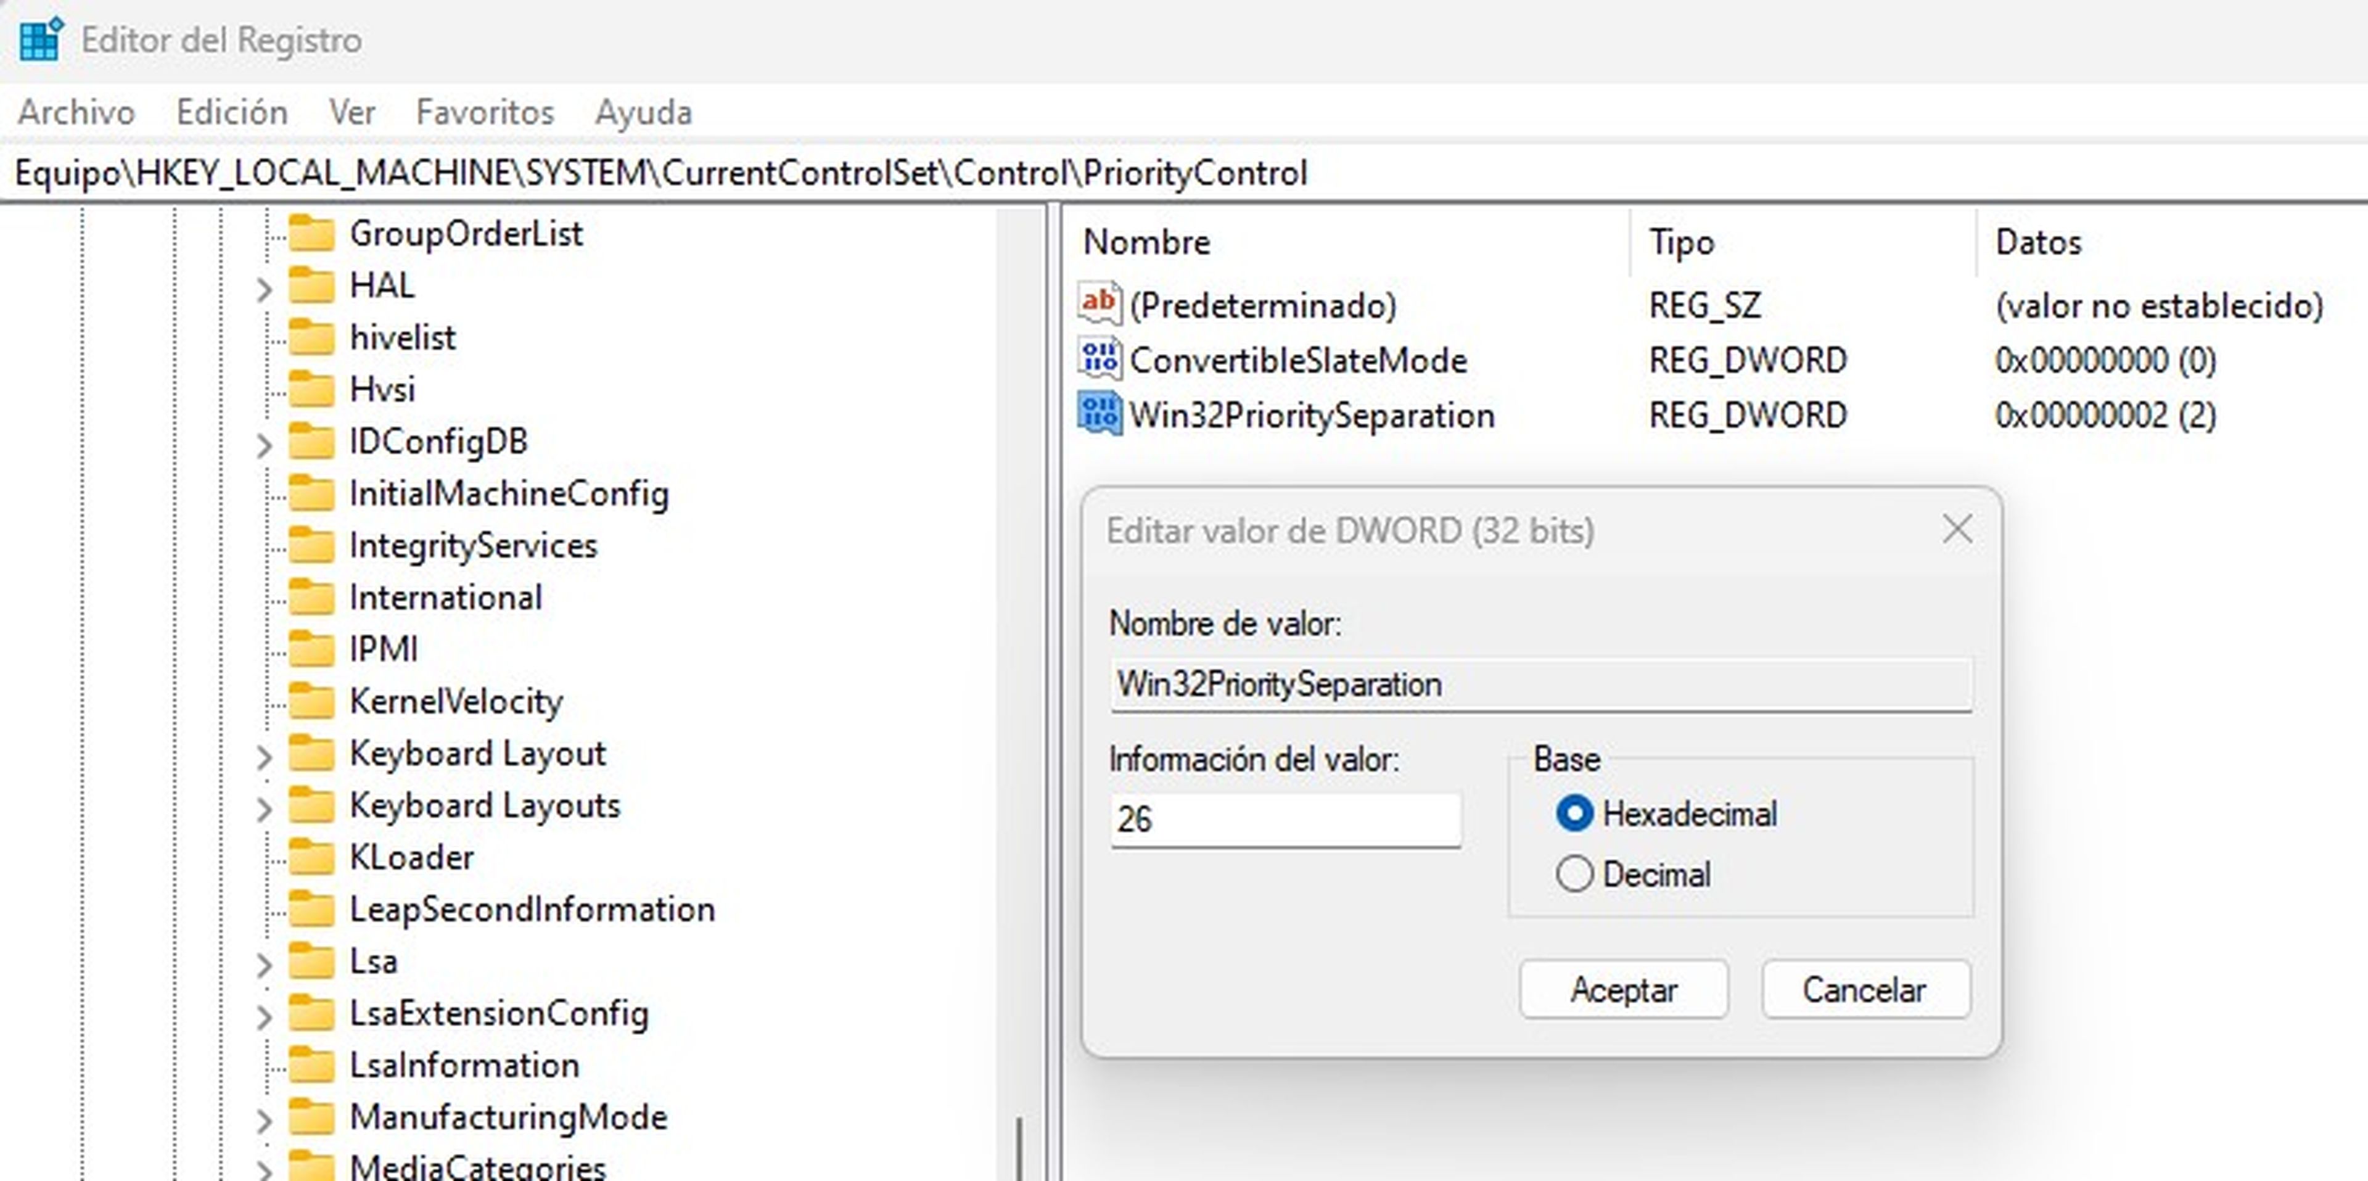
Task: Open the Archivo menu
Action: [76, 112]
